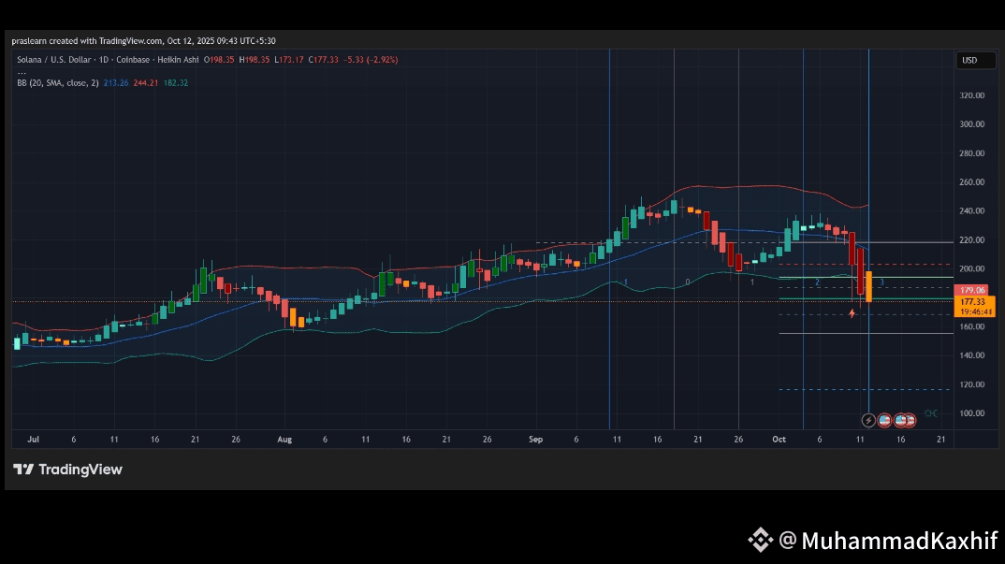Click the blue BB basis value 213.26

[x=116, y=82]
